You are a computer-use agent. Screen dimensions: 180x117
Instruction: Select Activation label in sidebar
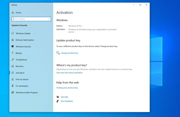tap(20, 73)
